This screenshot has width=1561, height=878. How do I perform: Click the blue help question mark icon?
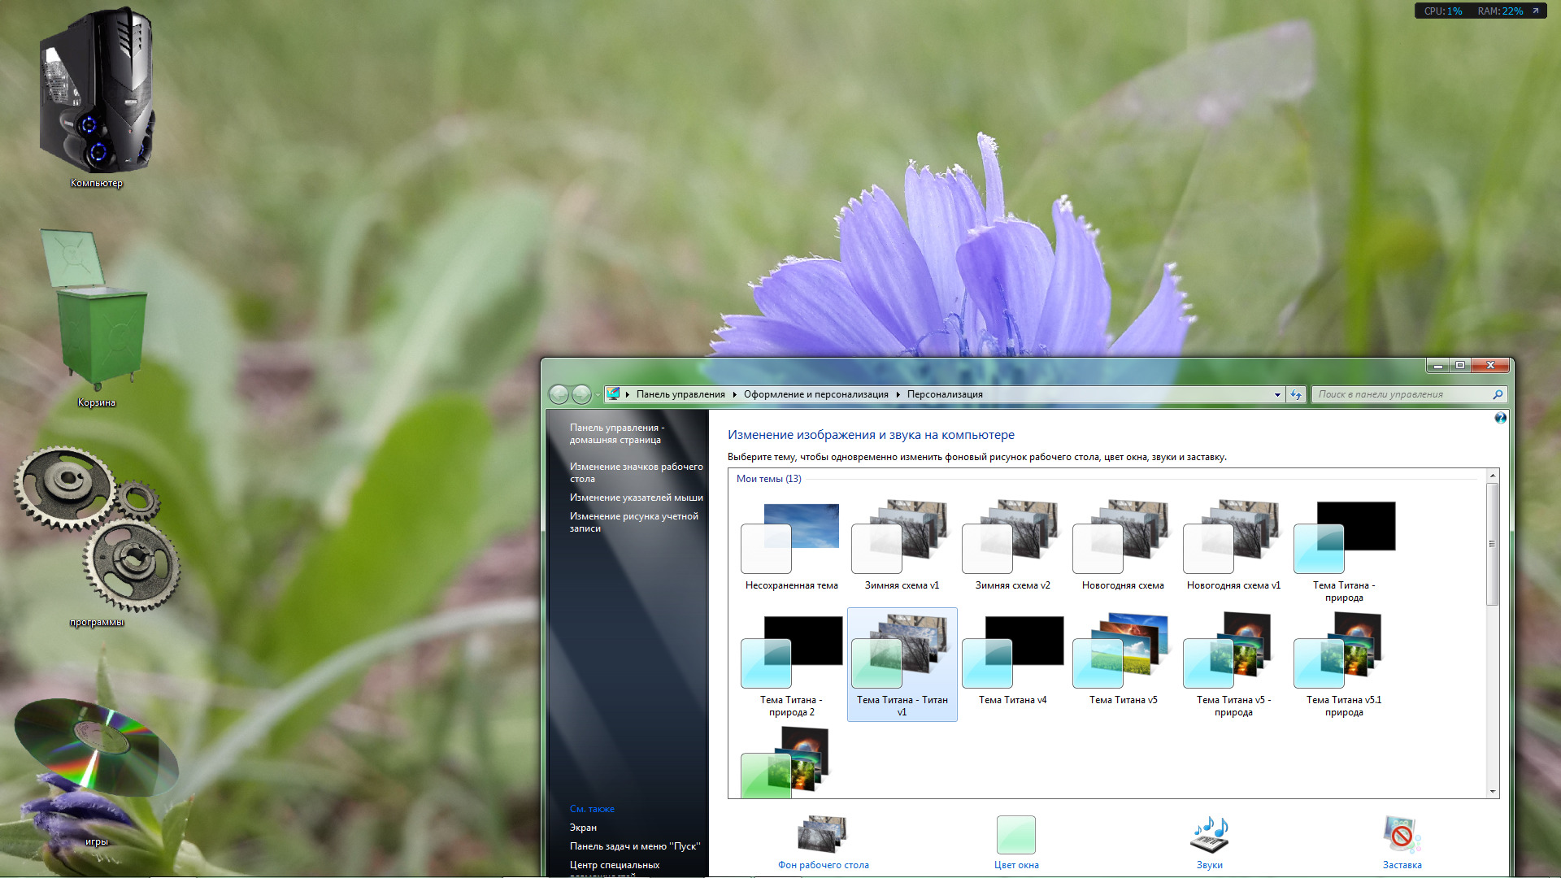[x=1500, y=418]
